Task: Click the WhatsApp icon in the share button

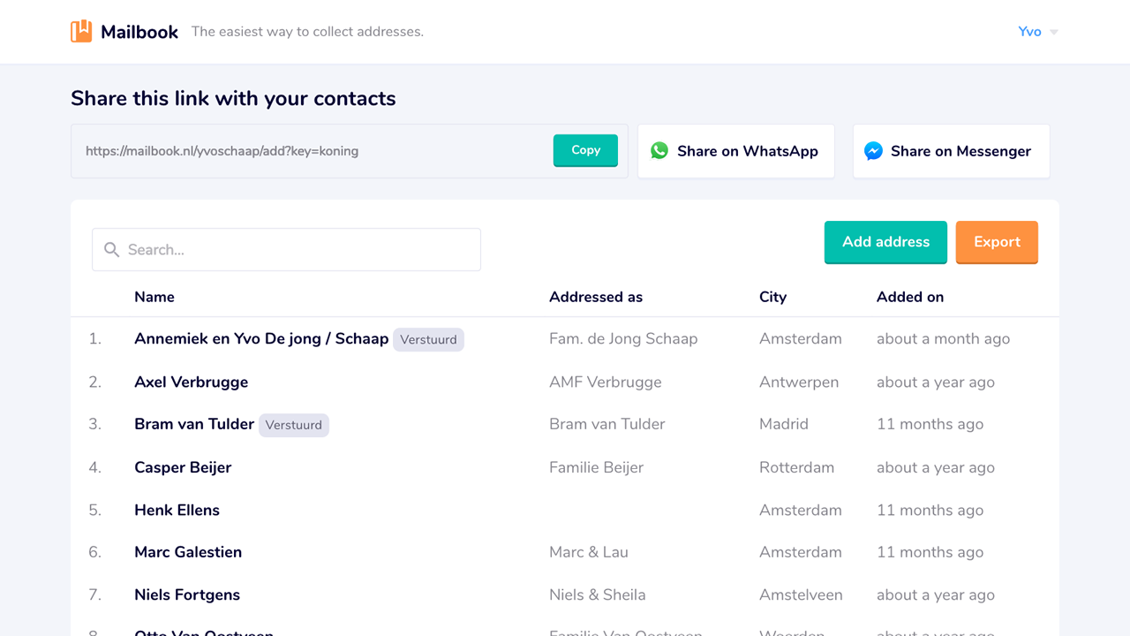Action: 659,150
